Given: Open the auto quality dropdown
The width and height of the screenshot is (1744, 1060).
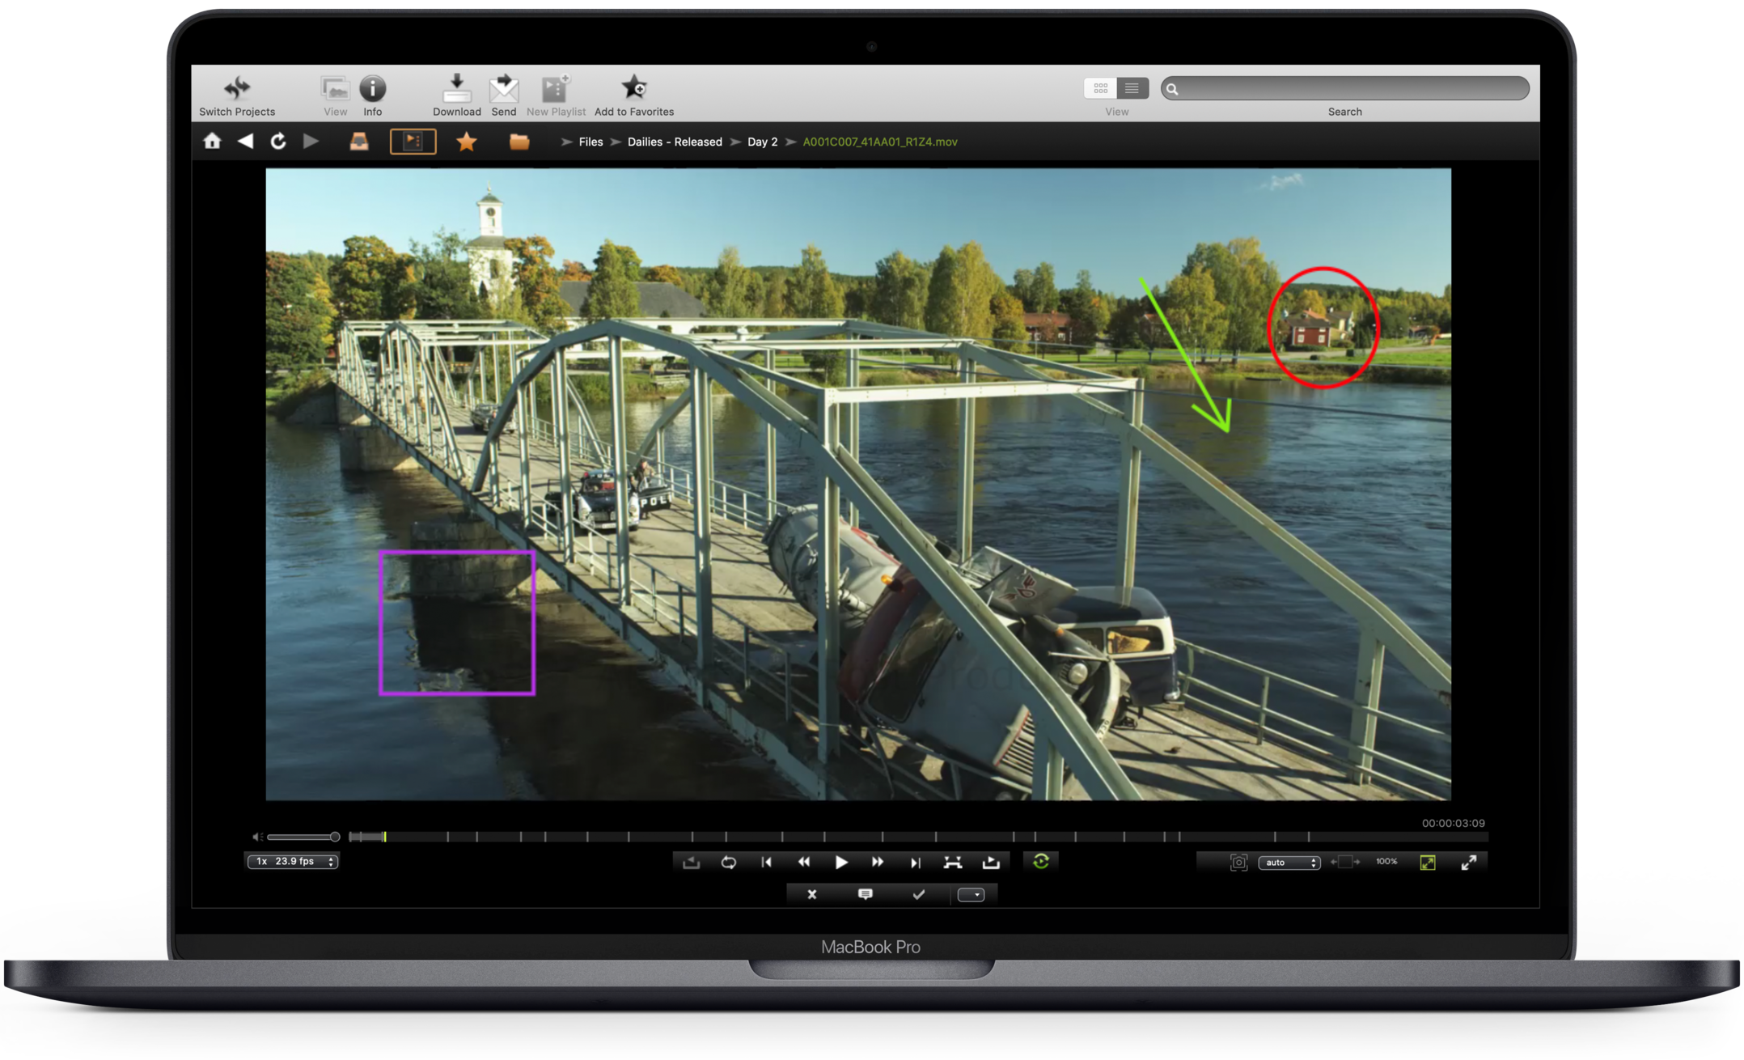Looking at the screenshot, I should click(1289, 863).
